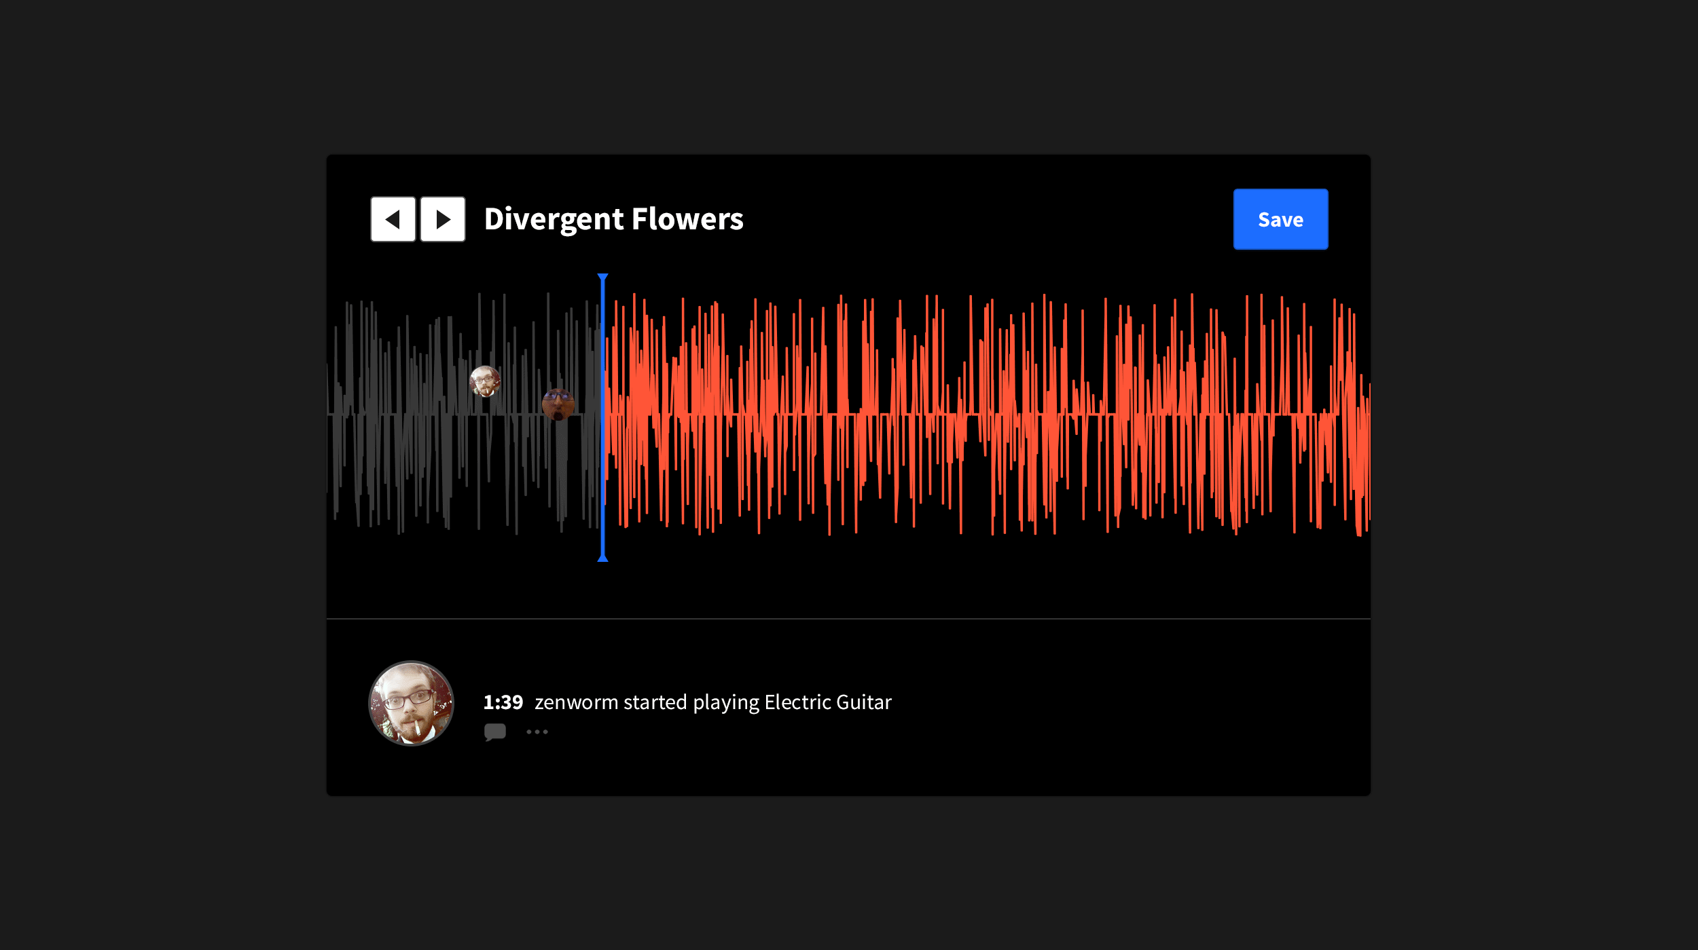
Task: Click the dark gray backdrop outside the player
Action: (x=163, y=475)
